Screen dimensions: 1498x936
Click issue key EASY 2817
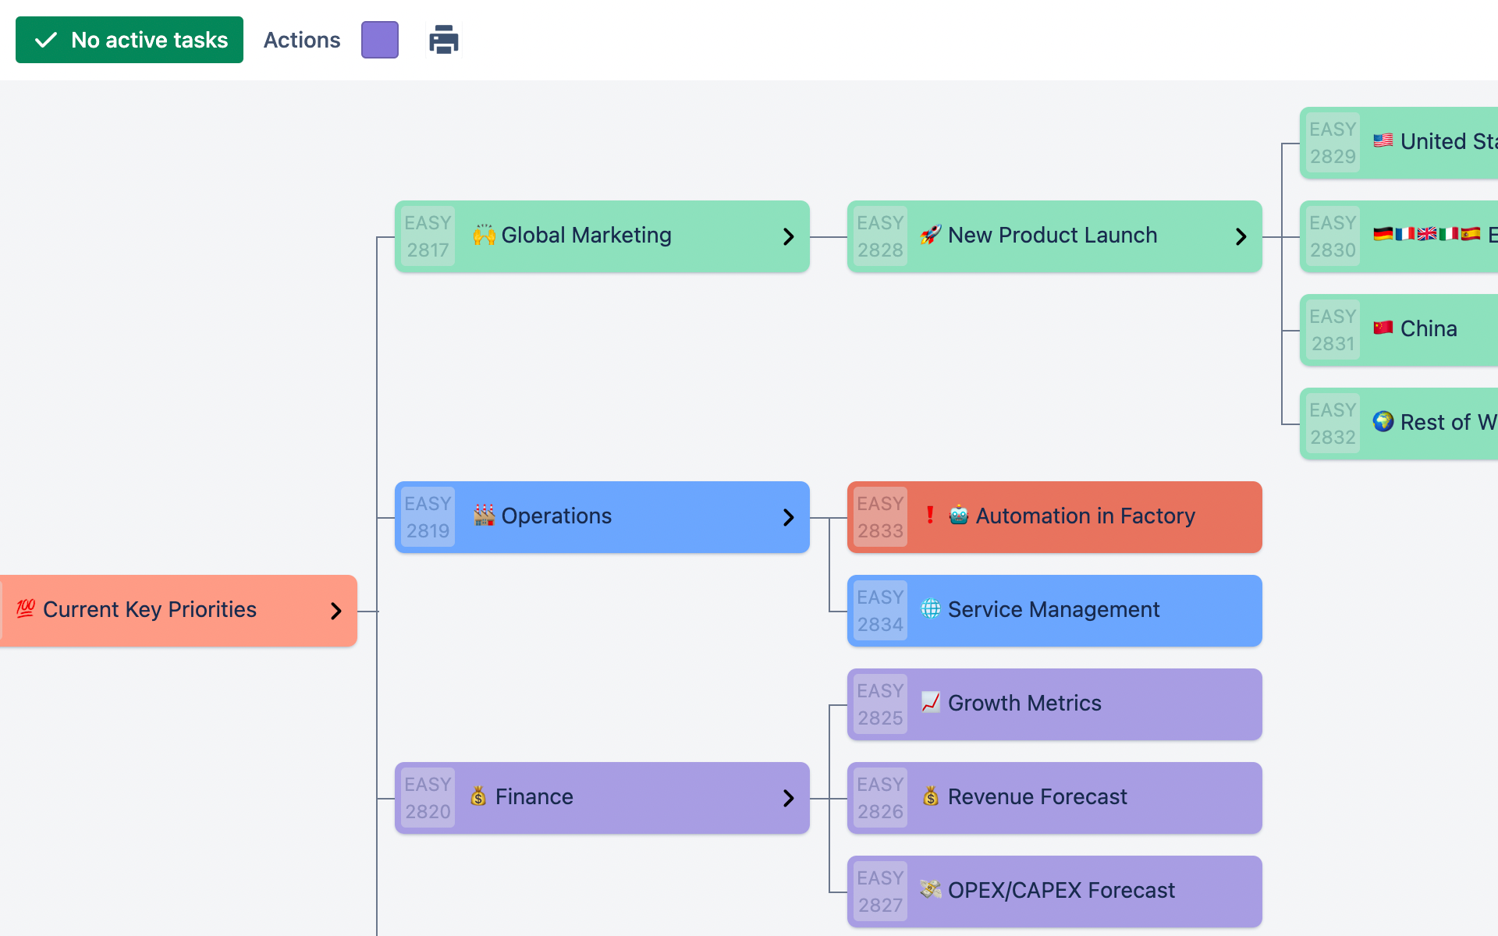[x=428, y=236]
